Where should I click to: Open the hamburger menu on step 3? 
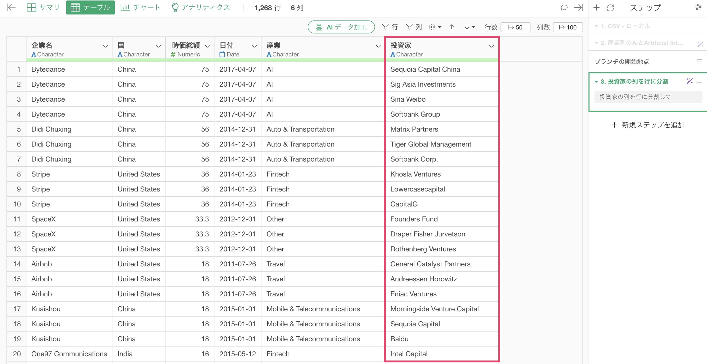pos(699,81)
